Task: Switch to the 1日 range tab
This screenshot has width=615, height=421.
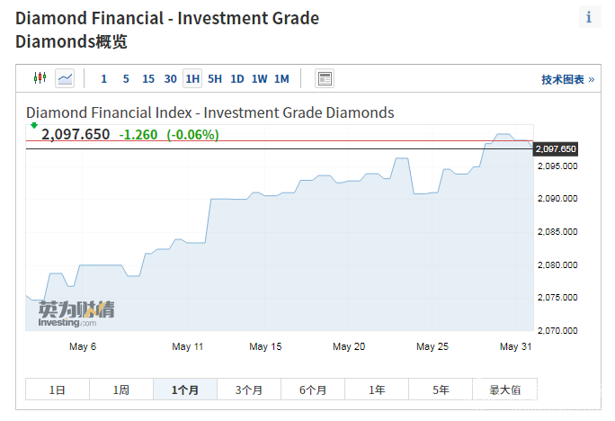Action: 57,390
